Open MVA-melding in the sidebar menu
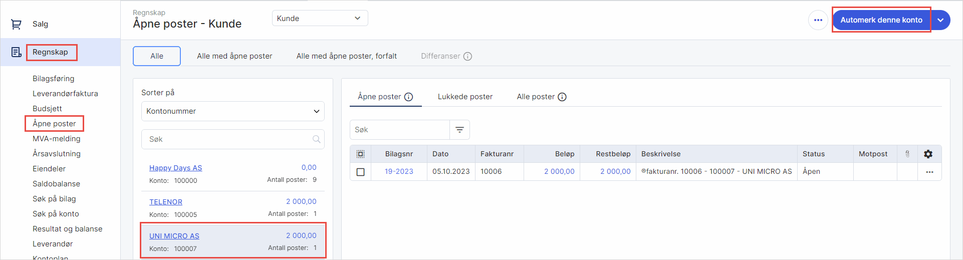Screen dimensions: 963x260 (56, 139)
